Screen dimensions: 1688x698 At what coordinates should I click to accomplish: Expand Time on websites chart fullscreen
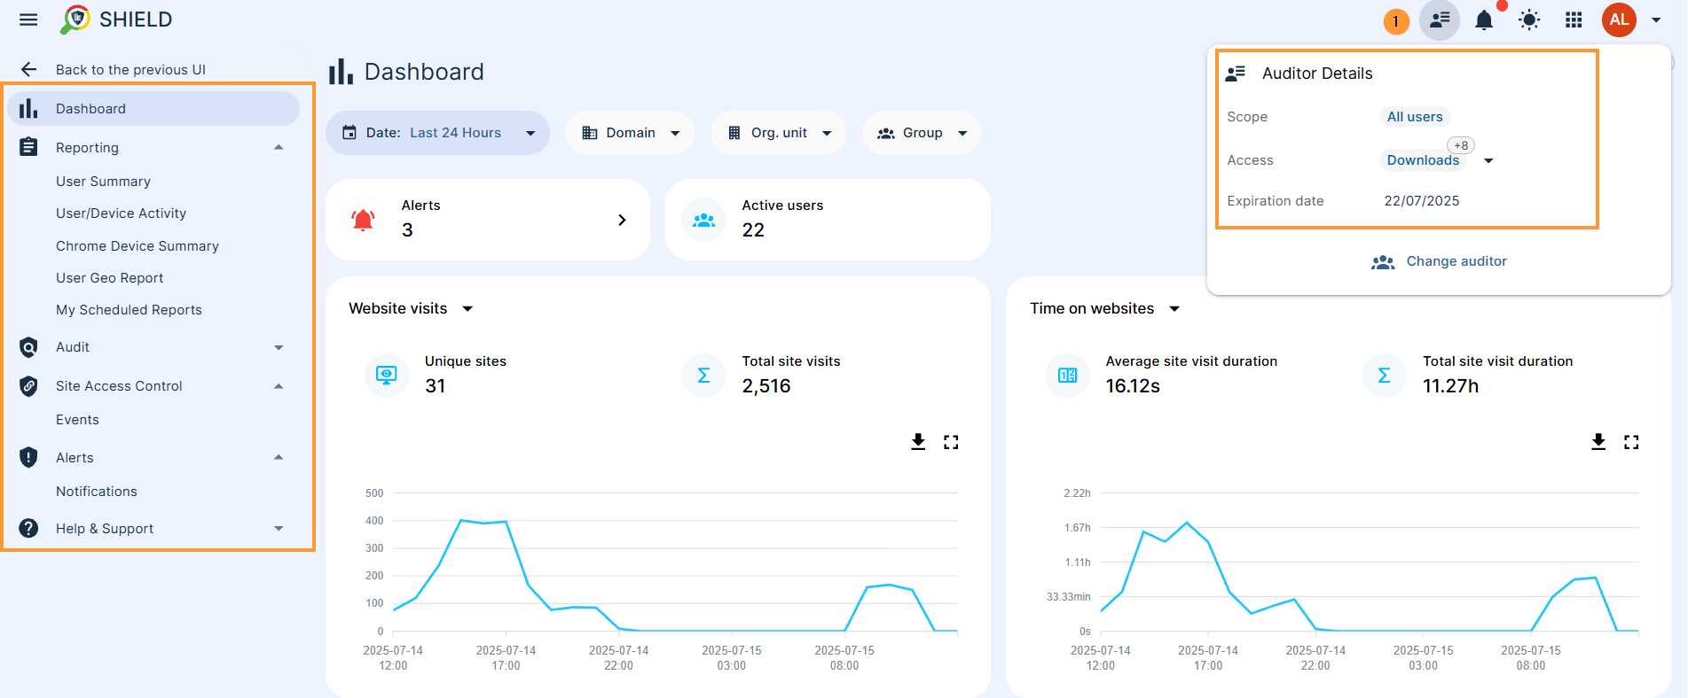[x=1631, y=441]
